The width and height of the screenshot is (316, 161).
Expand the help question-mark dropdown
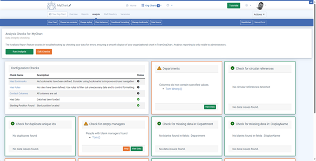click(x=169, y=6)
